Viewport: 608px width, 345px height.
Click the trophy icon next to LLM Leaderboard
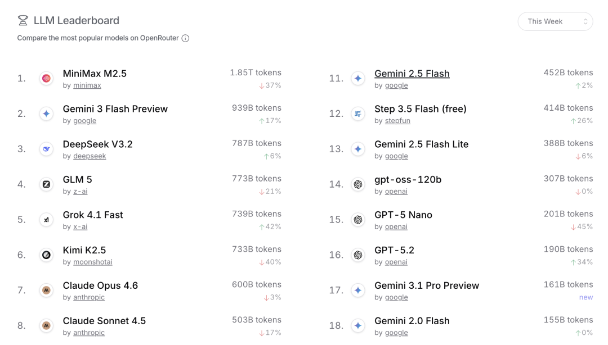coord(23,21)
